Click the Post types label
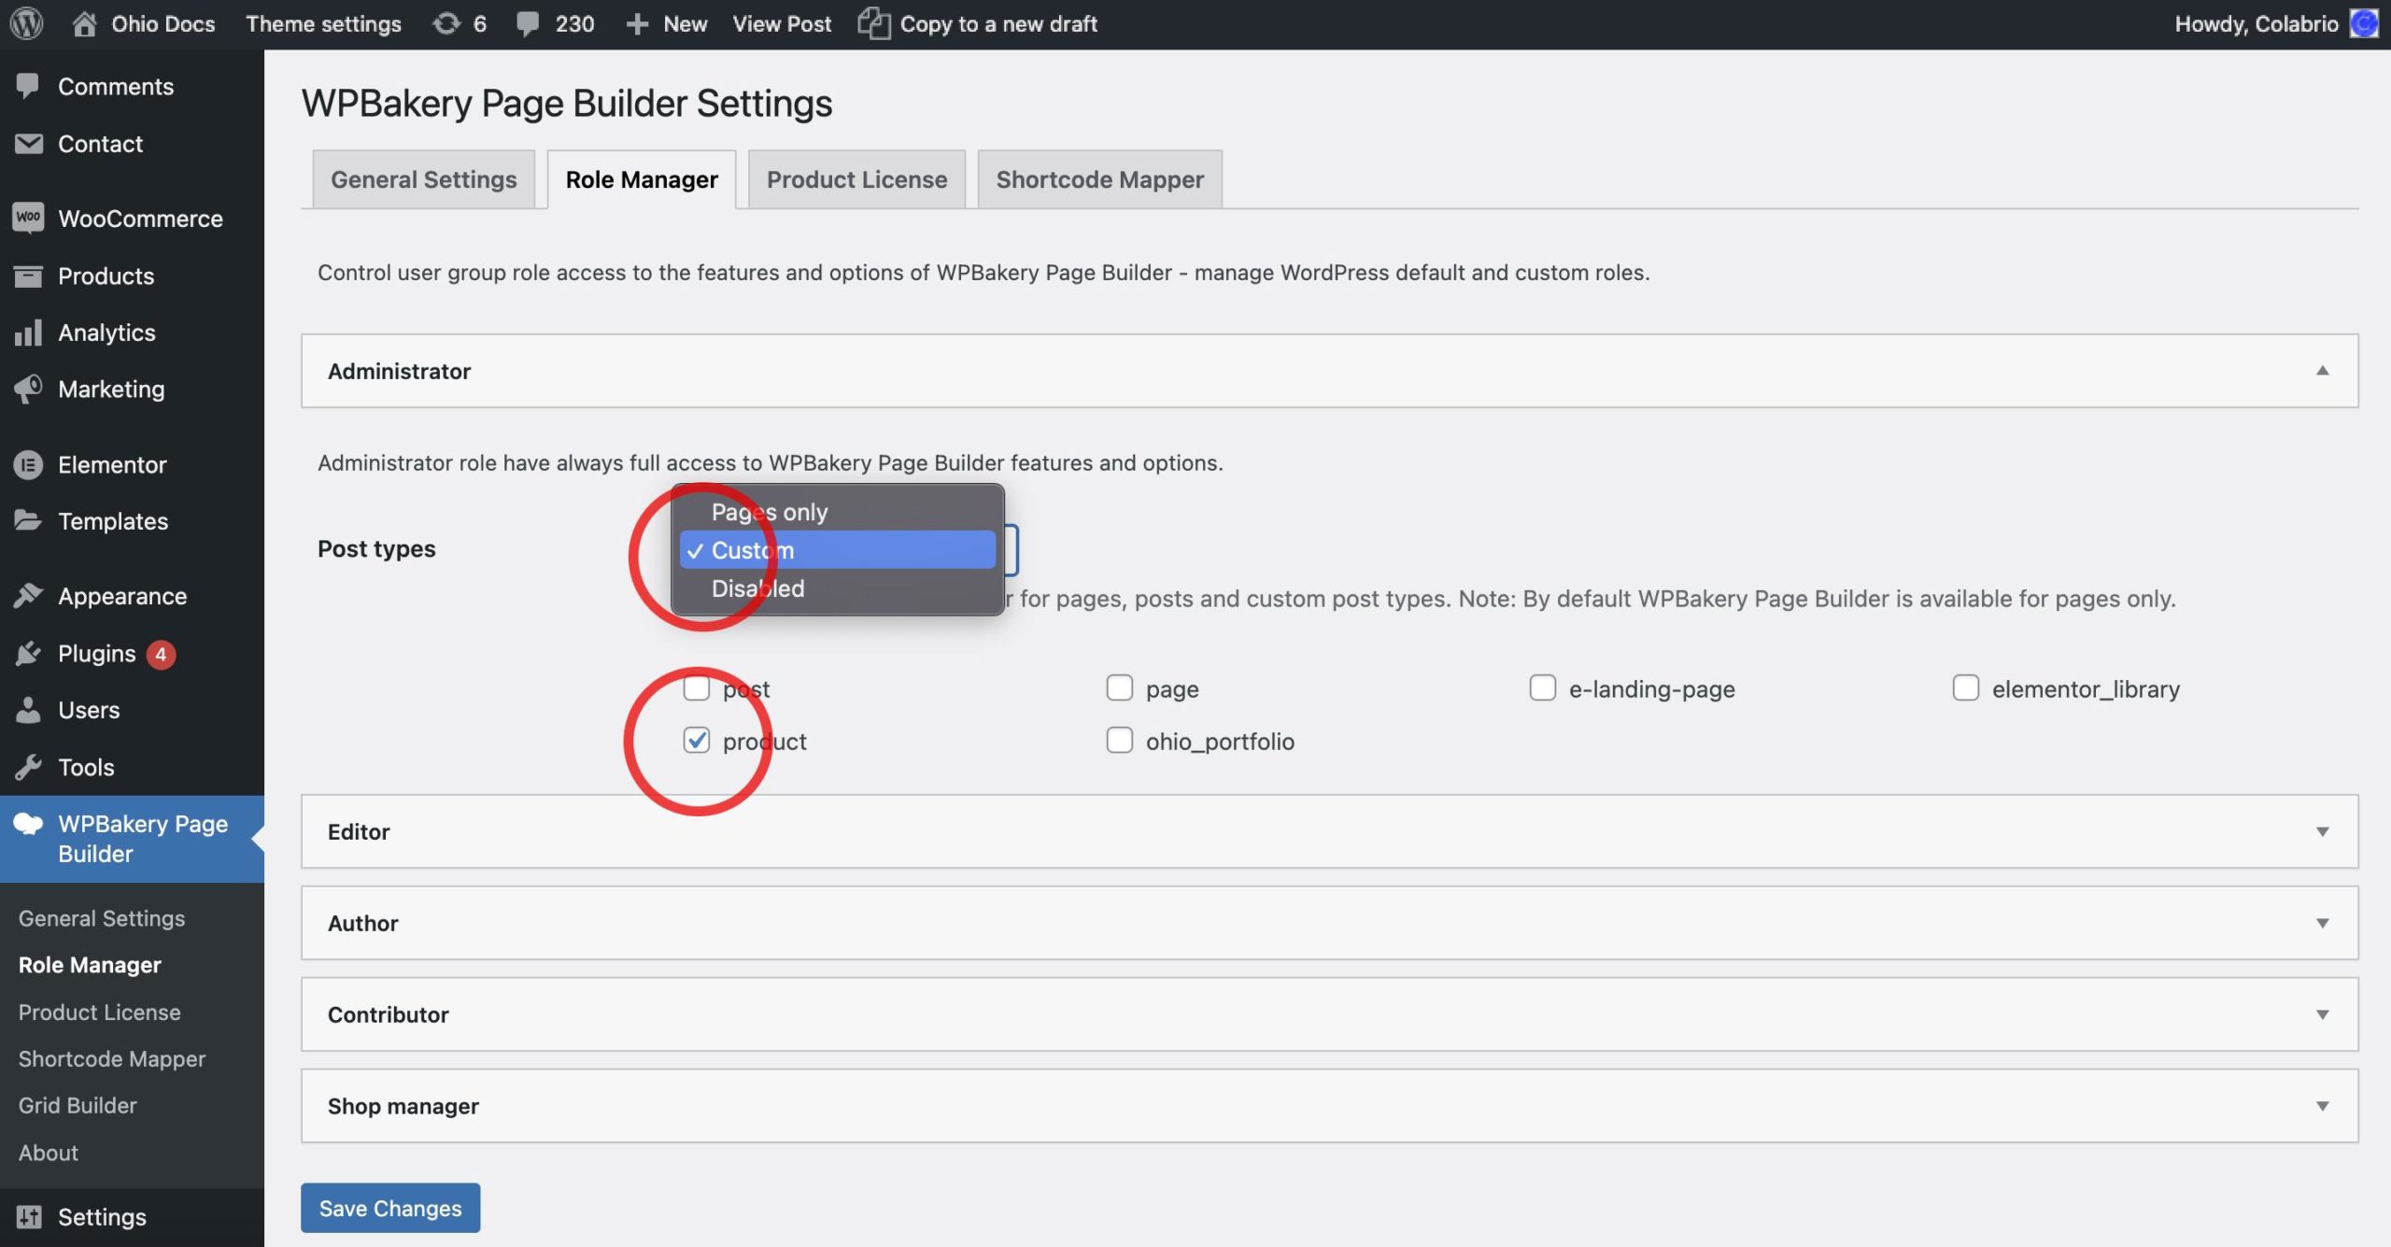The width and height of the screenshot is (2391, 1247). click(376, 548)
